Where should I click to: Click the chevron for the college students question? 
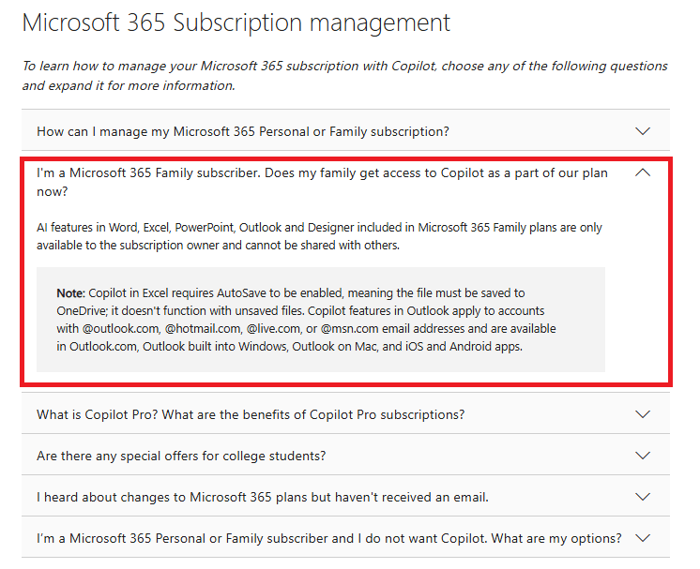pos(642,456)
